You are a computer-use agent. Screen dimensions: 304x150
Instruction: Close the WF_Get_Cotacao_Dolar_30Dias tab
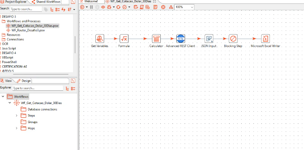[x=155, y=2]
